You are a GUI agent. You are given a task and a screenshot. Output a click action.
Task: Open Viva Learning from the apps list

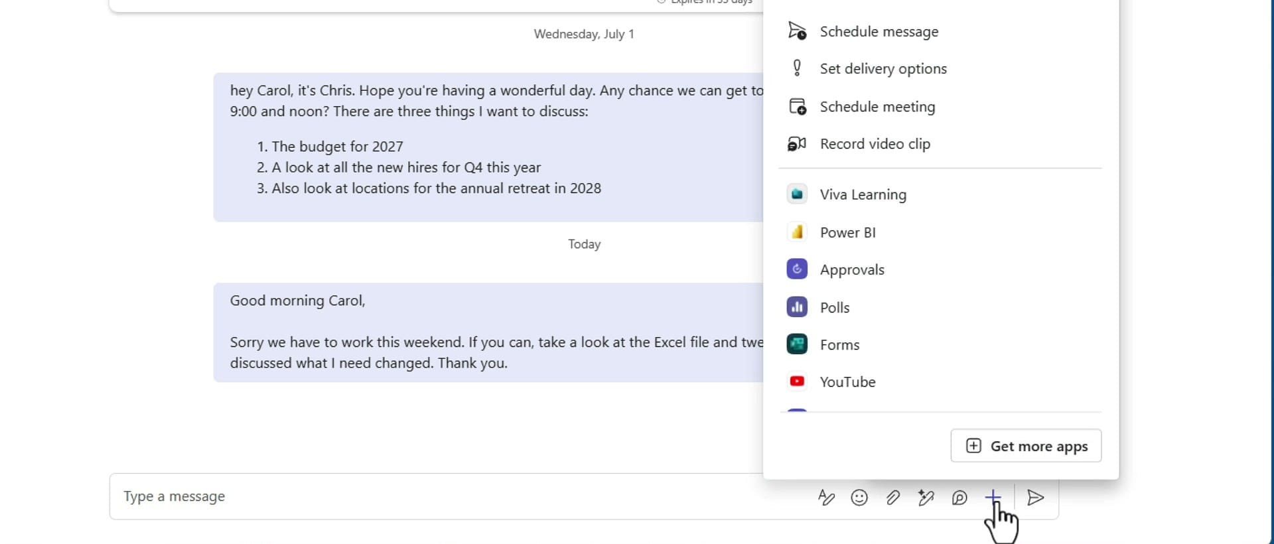[x=940, y=194]
